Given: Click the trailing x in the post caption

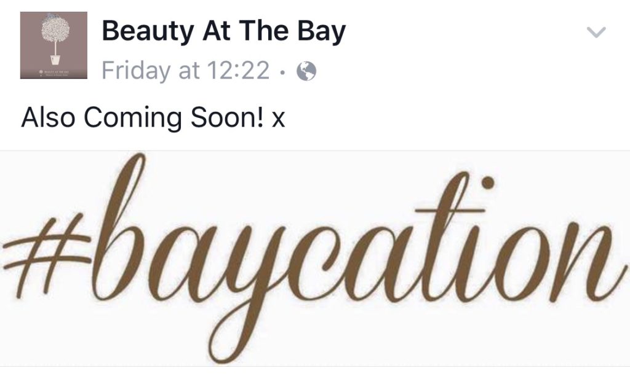Looking at the screenshot, I should 279,119.
